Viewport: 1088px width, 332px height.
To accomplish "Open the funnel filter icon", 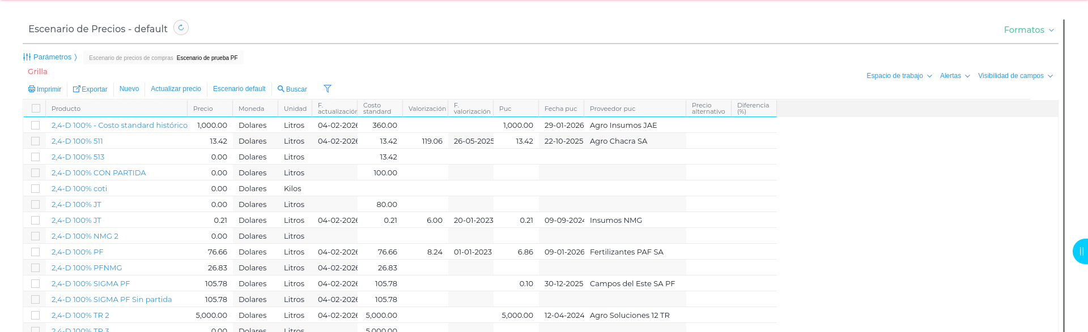I will [328, 89].
